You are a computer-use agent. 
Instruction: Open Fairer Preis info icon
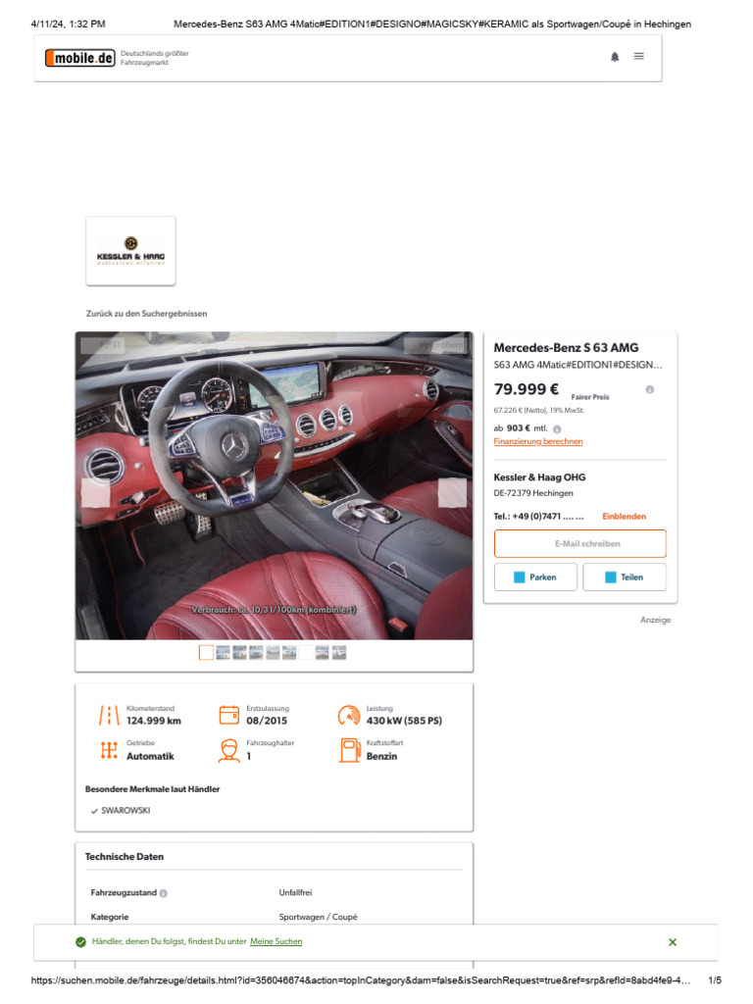tap(649, 389)
